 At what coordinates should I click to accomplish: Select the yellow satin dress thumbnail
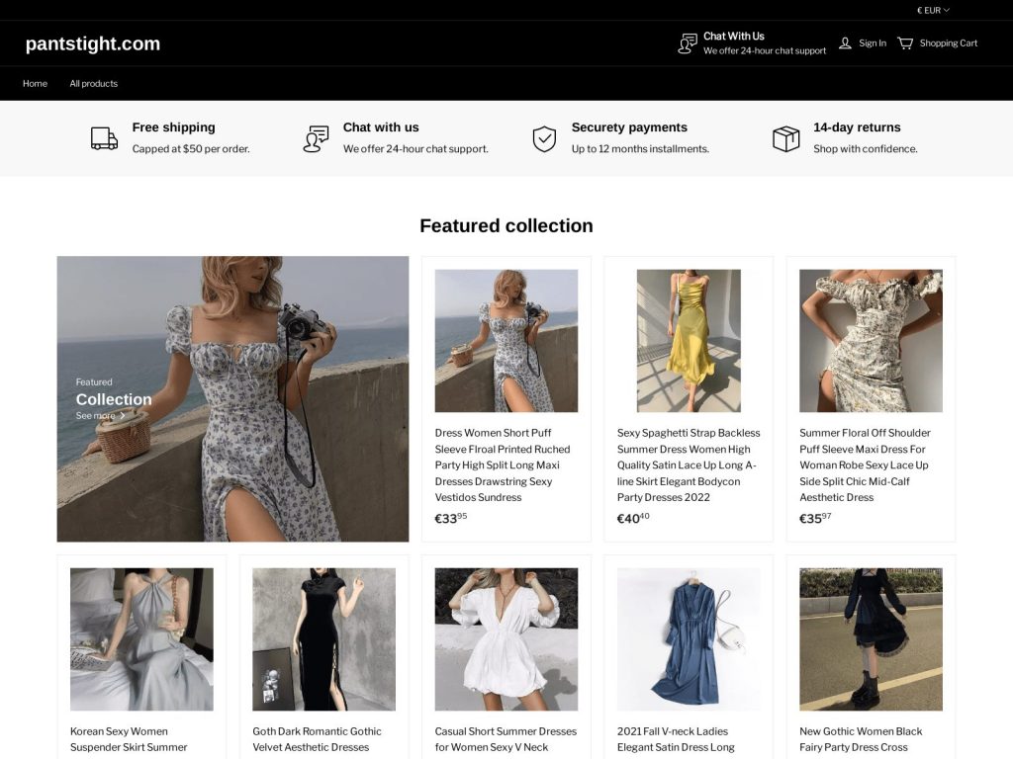pos(689,340)
